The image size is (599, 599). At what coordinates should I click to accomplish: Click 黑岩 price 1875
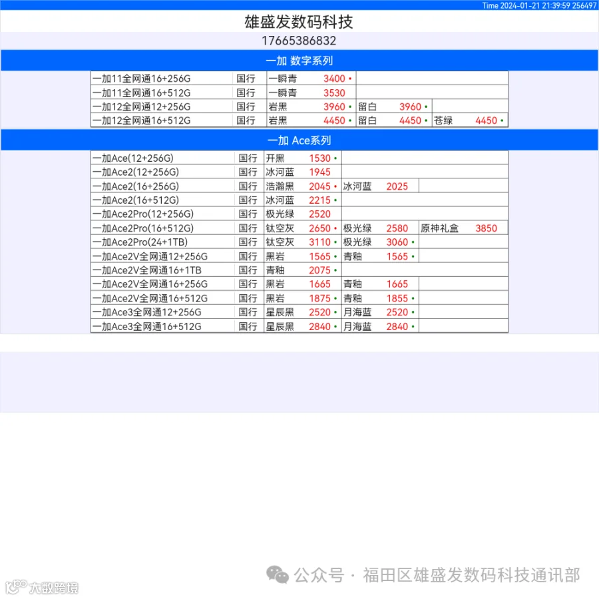point(319,298)
